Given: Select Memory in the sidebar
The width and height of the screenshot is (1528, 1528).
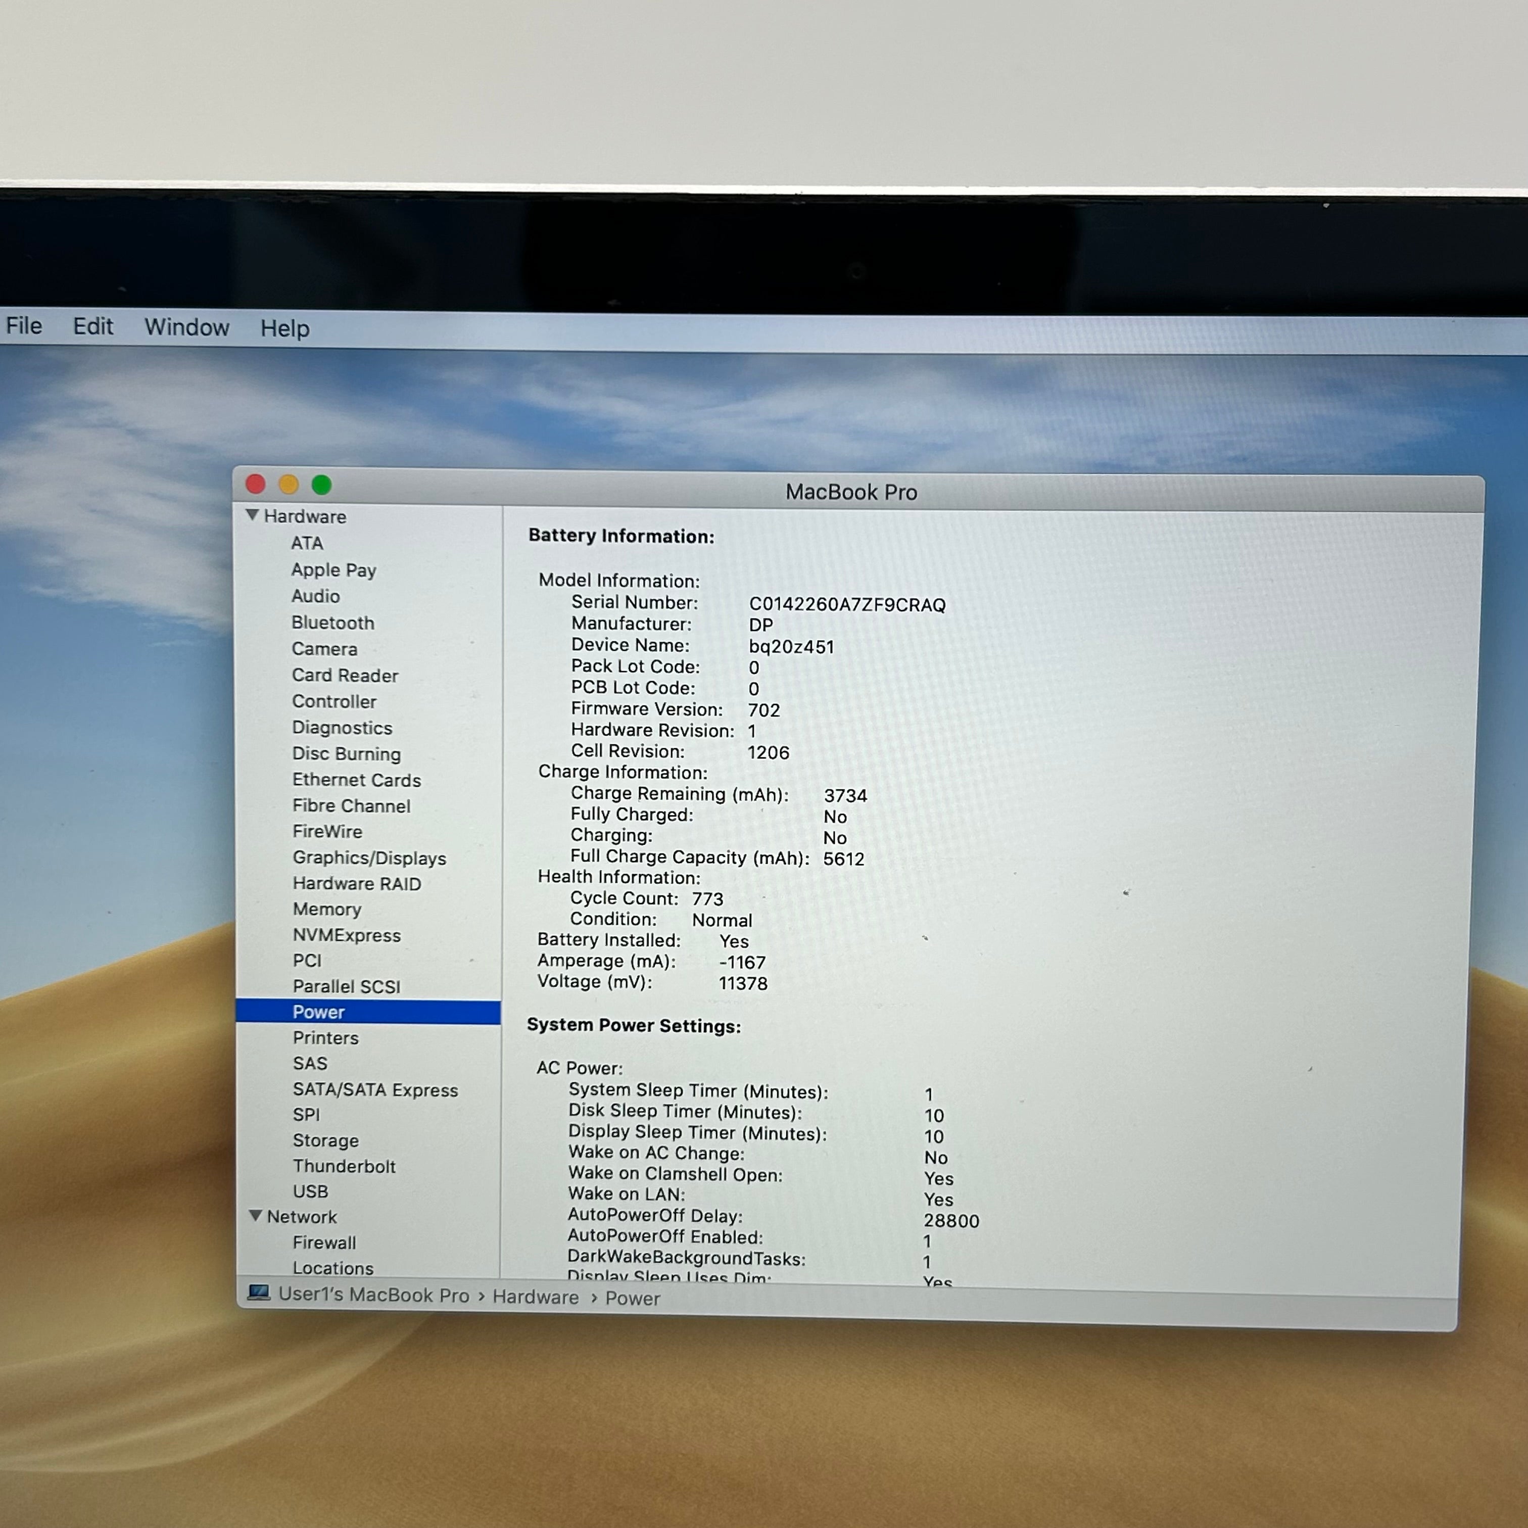Looking at the screenshot, I should click(x=326, y=910).
